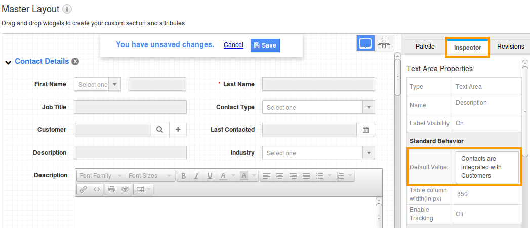Click the Last Name text field
Viewport: 530px width, 228px height.
[318, 84]
